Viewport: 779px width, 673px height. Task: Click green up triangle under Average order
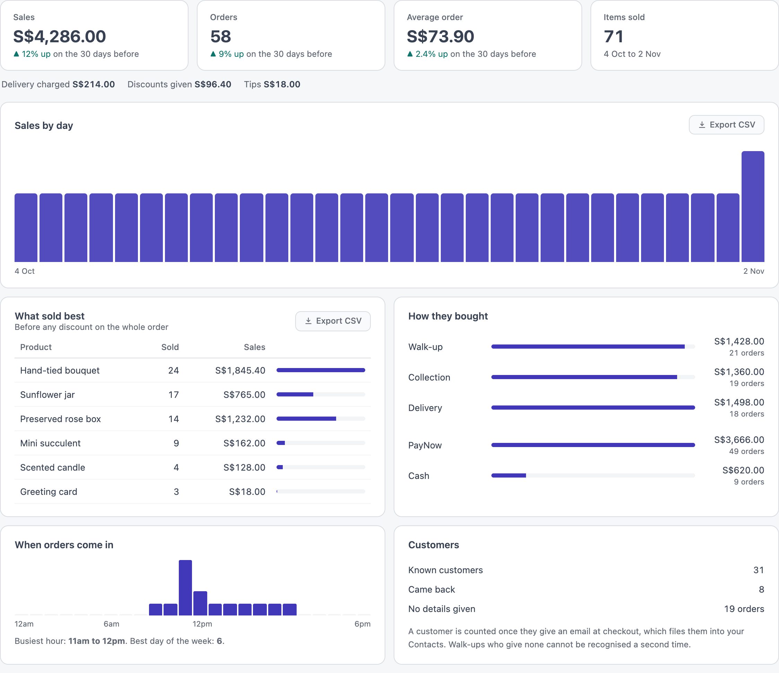tap(410, 54)
